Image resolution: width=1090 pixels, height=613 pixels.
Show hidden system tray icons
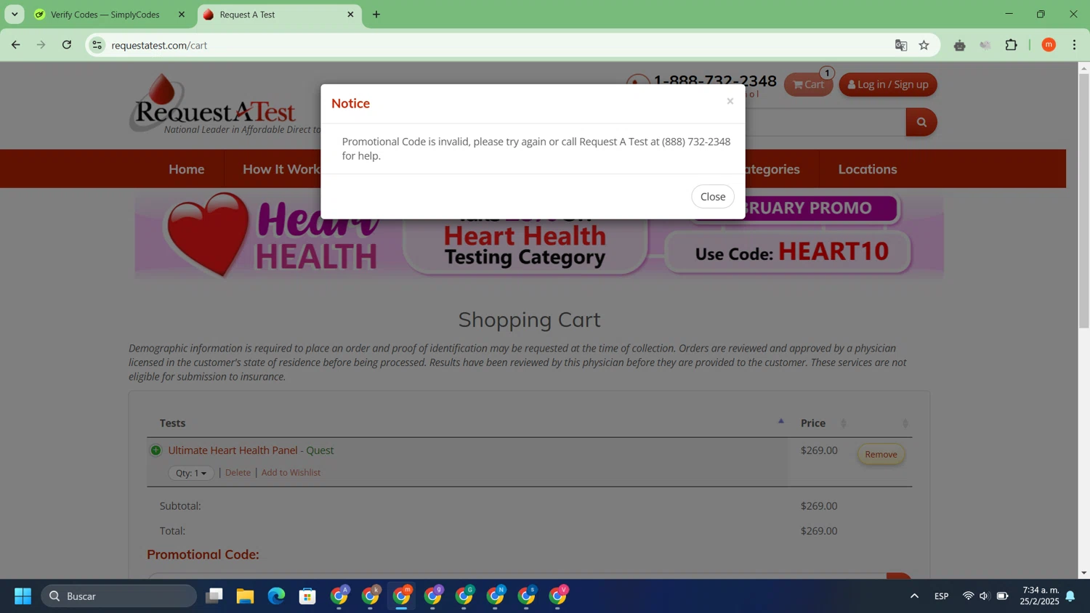tap(914, 596)
